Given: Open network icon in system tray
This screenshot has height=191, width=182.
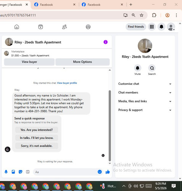Looking at the screenshot, I should [142, 186].
